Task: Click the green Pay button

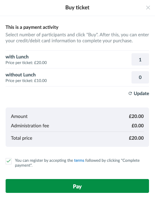Action: pyautogui.click(x=77, y=186)
